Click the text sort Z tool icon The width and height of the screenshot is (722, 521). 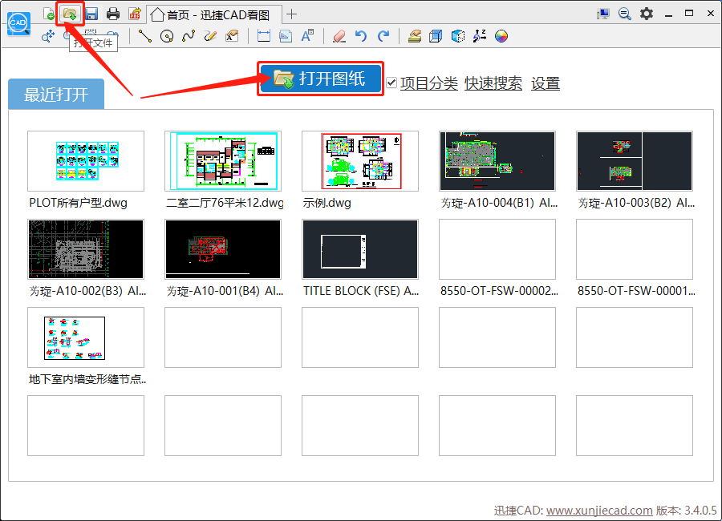point(480,36)
